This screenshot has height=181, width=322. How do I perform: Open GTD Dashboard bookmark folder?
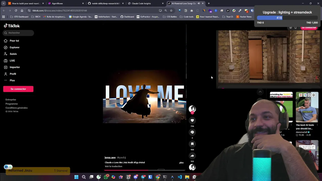(19, 17)
